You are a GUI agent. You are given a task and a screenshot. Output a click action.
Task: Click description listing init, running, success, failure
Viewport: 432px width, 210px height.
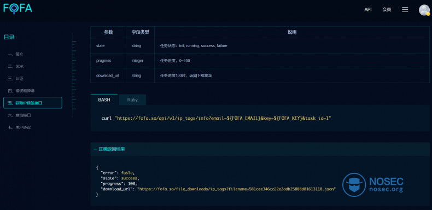pyautogui.click(x=194, y=46)
